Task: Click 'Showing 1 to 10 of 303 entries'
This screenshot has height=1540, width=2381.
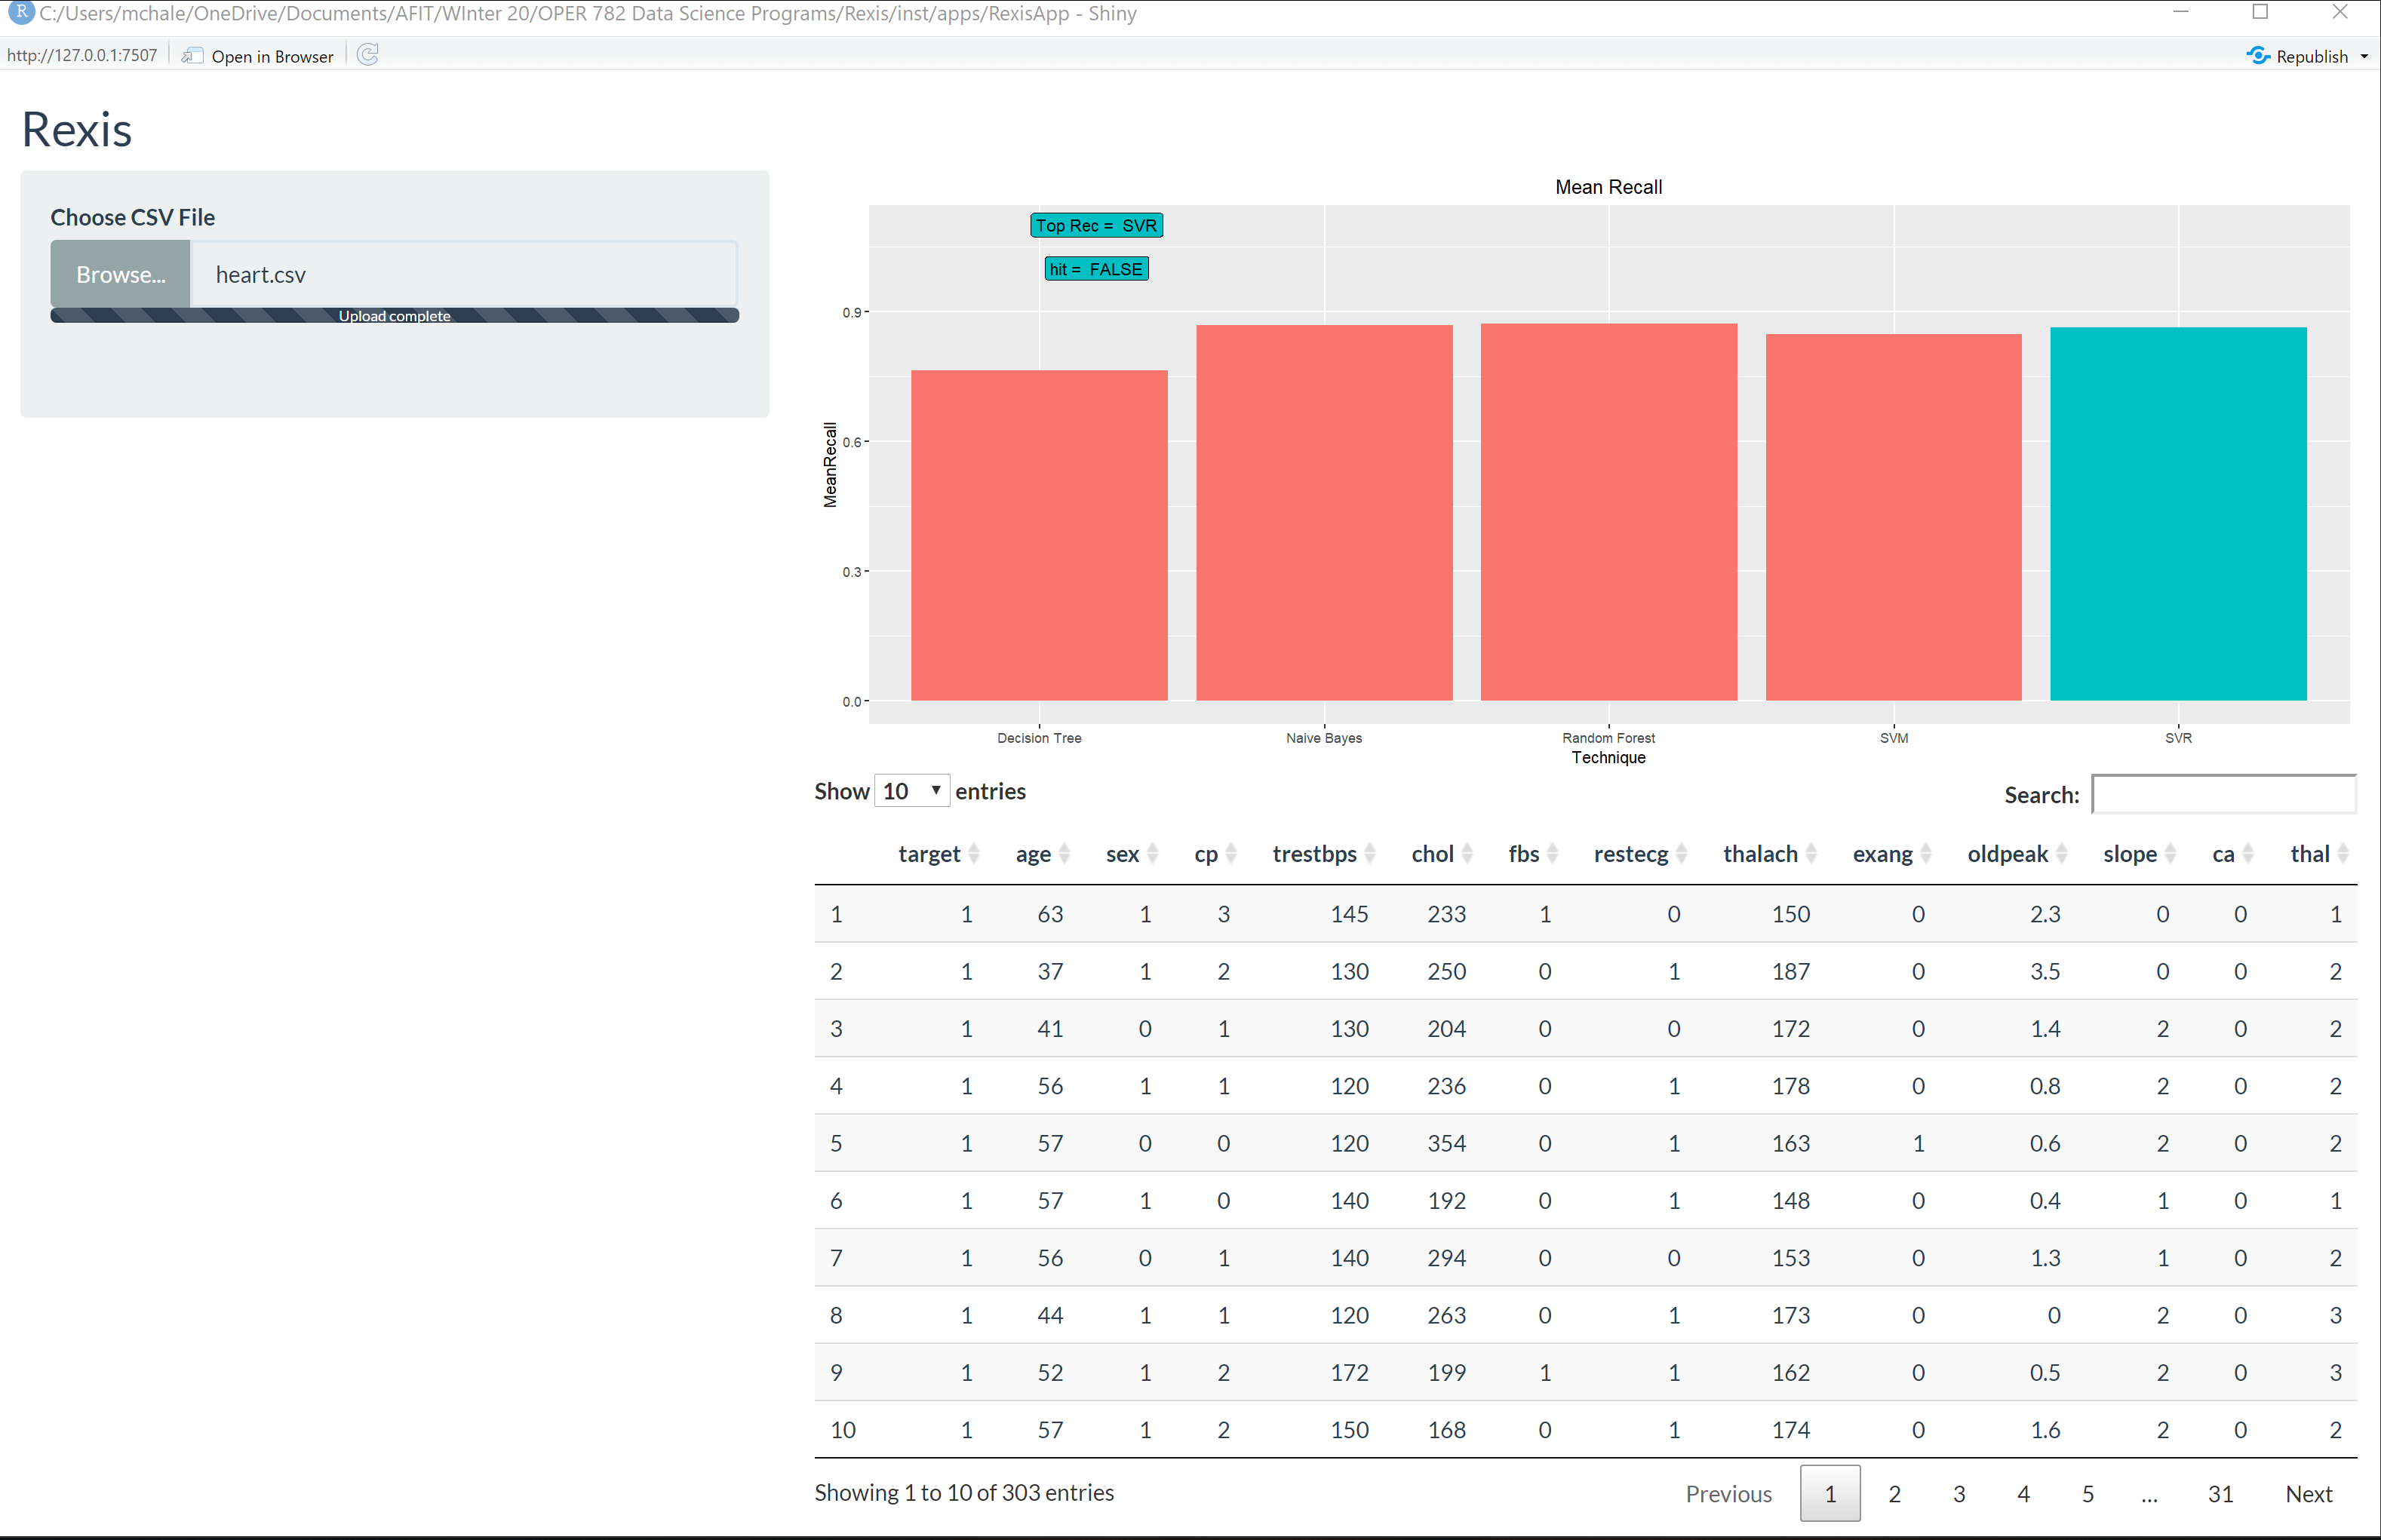Action: [x=963, y=1492]
